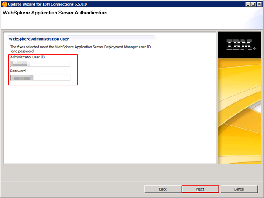The height and width of the screenshot is (198, 264).
Task: Click the WebSphere Administration User section header
Action: [38, 38]
